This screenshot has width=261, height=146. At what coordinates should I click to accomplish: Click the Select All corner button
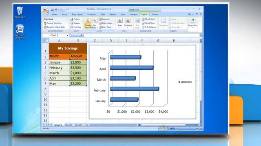(45, 41)
